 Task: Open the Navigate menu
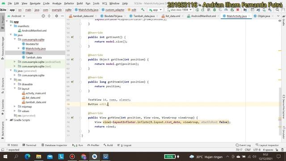pos(35,4)
